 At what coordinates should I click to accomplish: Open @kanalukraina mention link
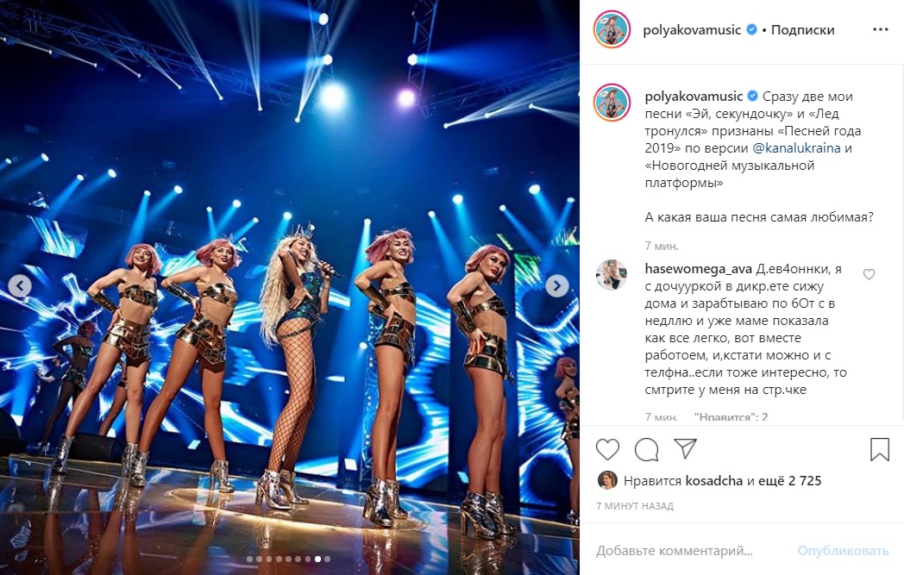click(796, 148)
